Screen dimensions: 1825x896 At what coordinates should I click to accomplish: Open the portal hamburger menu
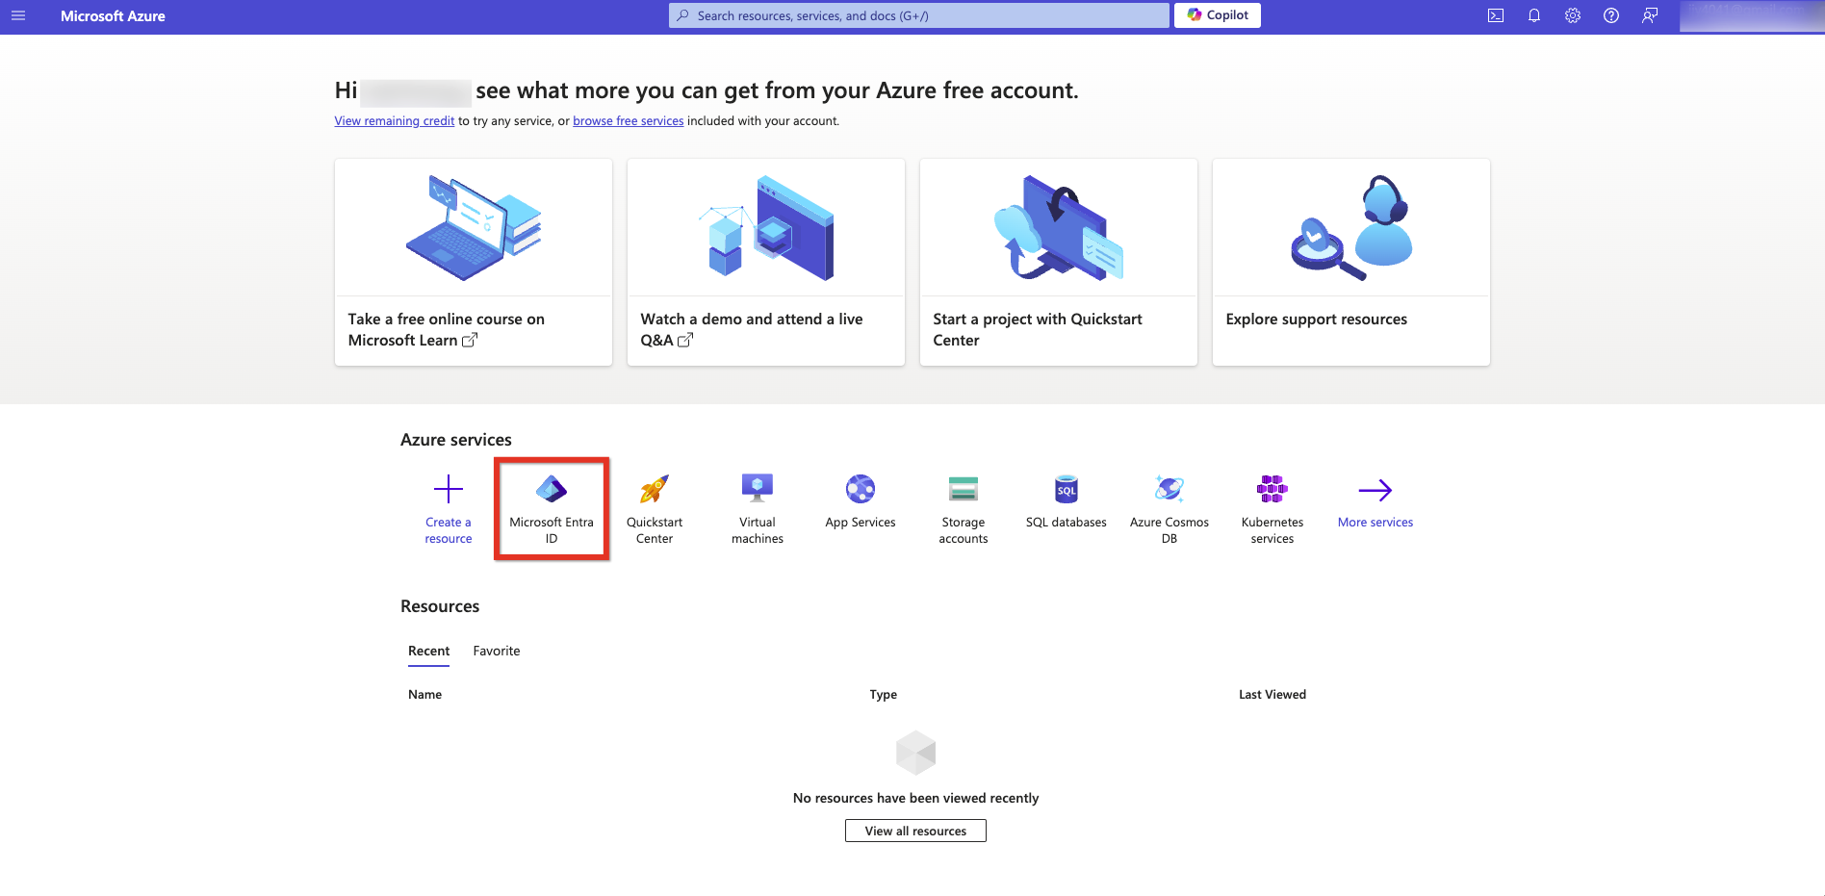(x=18, y=15)
